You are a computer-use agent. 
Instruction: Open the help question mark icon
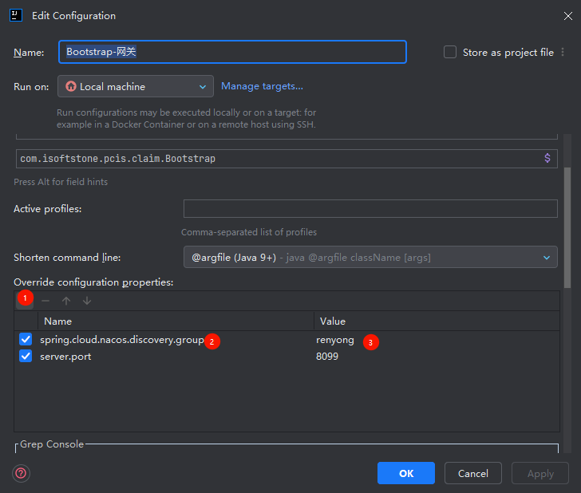[21, 473]
